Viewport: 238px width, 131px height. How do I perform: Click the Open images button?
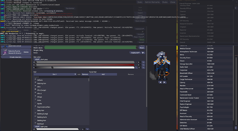[140, 21]
